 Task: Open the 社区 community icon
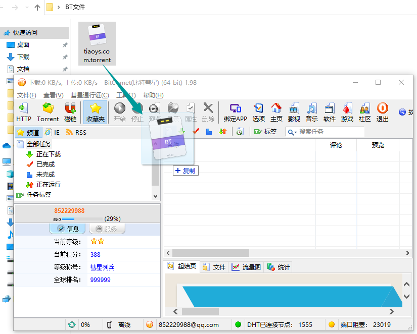click(x=364, y=113)
